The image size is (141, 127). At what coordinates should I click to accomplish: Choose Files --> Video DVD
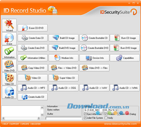(64, 68)
